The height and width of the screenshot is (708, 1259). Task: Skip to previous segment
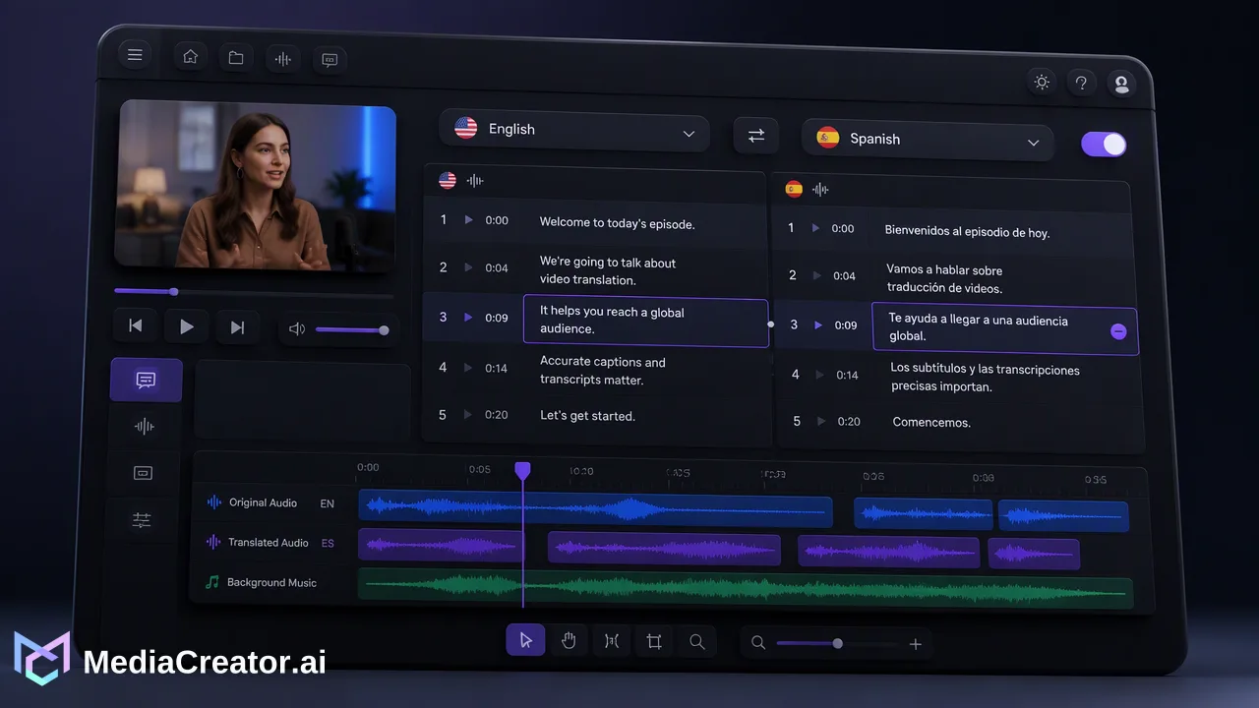[136, 325]
